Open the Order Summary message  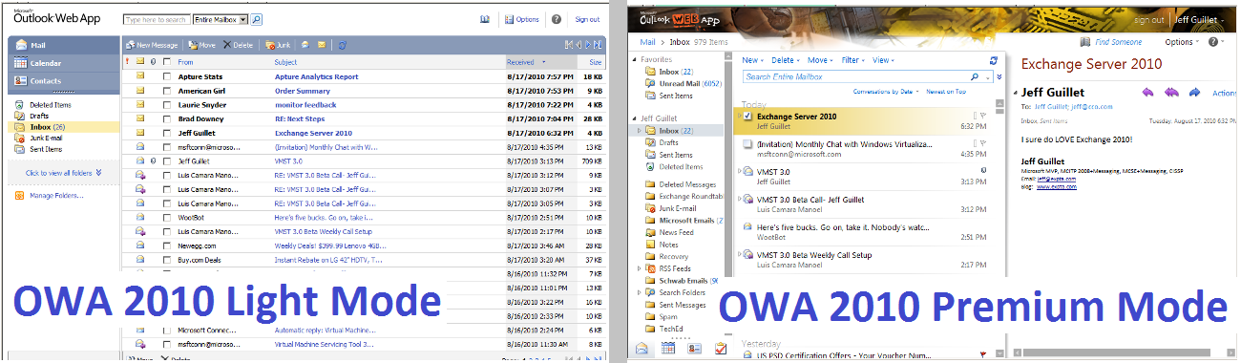[302, 91]
